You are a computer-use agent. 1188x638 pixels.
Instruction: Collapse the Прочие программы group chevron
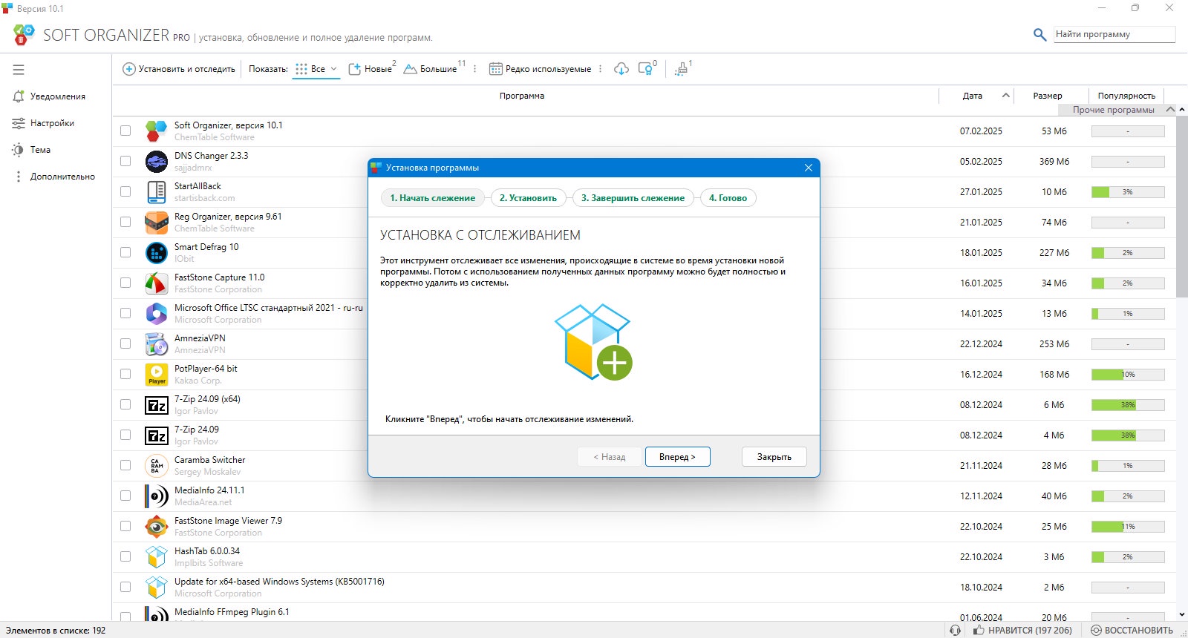coord(1170,110)
